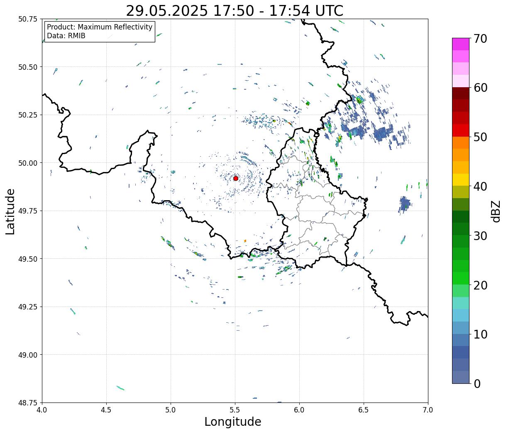Viewport: 506px width, 432px height.
Task: Click the dark maroon swatch just below 60 dBZ
Action: pyautogui.click(x=461, y=93)
